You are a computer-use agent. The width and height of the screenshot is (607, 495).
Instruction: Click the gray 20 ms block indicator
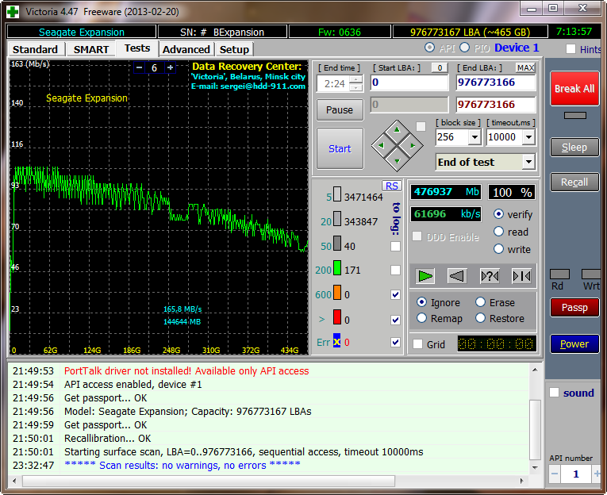click(x=337, y=219)
